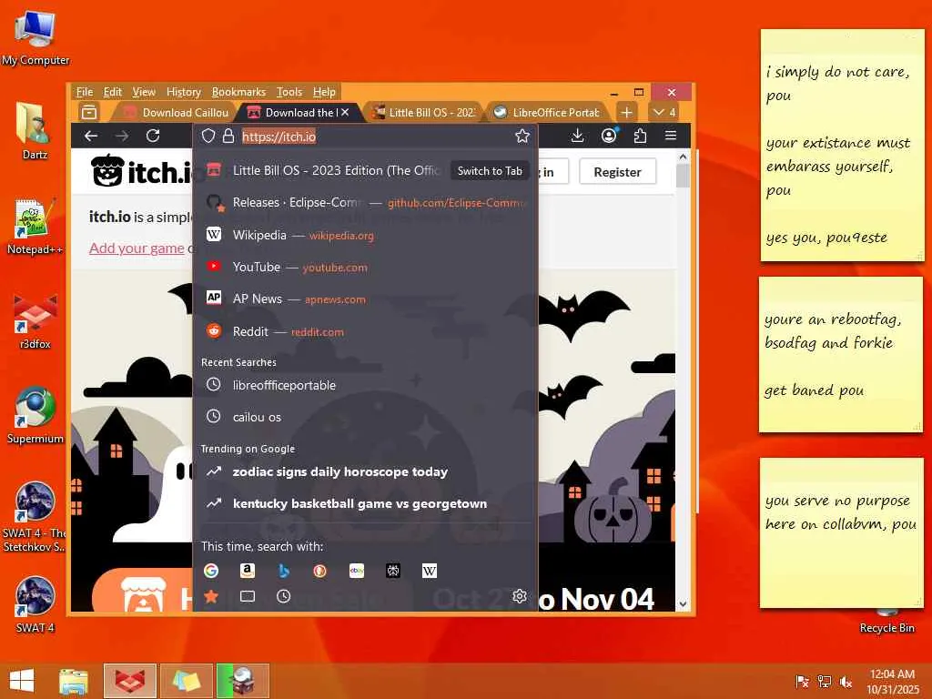The height and width of the screenshot is (699, 932).
Task: Go back with the browser back arrow
Action: [91, 137]
